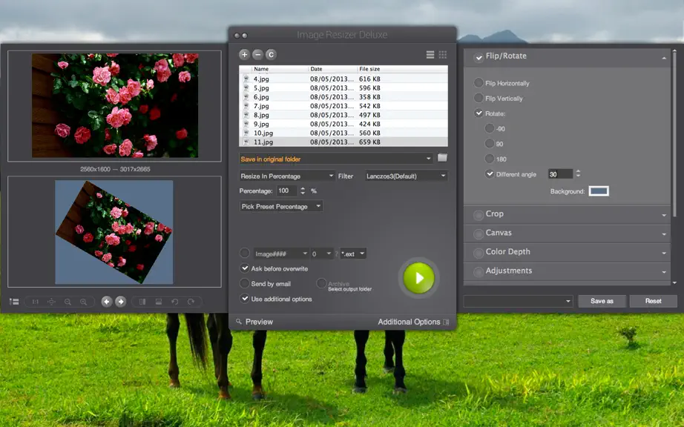684x427 pixels.
Task: Select the 90 degree rotate option
Action: click(490, 144)
